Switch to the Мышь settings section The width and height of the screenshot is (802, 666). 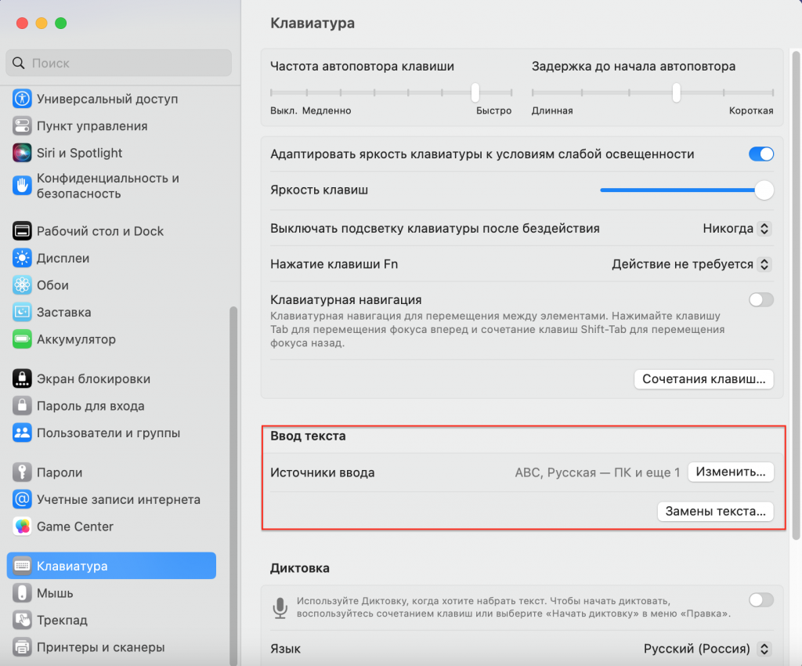[21, 592]
